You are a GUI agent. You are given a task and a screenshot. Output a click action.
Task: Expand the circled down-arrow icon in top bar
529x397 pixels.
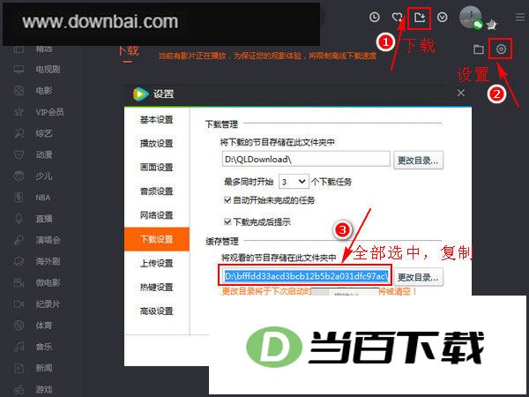[443, 17]
